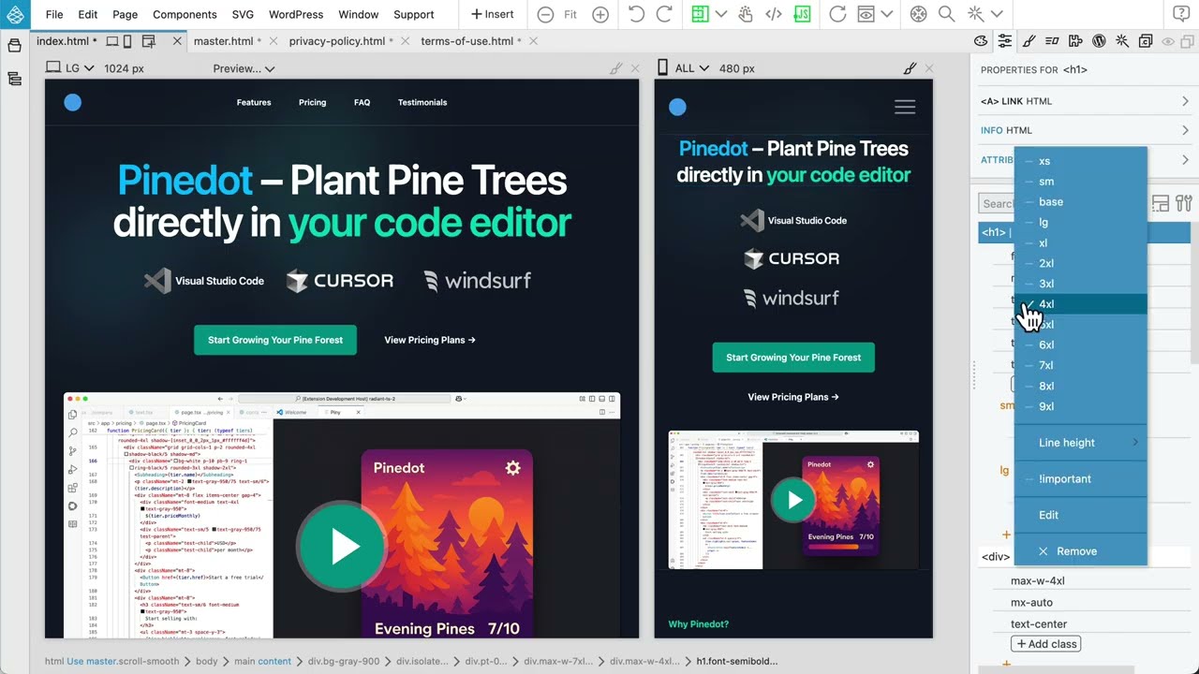Open the Style brush panel icon

(1029, 41)
